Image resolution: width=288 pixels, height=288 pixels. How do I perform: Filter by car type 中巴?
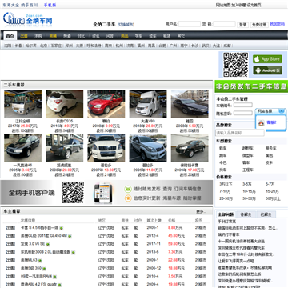click(223, 162)
